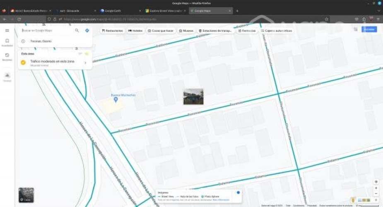The height and width of the screenshot is (207, 383).
Task: Zoom in with the plus button
Action: click(376, 188)
